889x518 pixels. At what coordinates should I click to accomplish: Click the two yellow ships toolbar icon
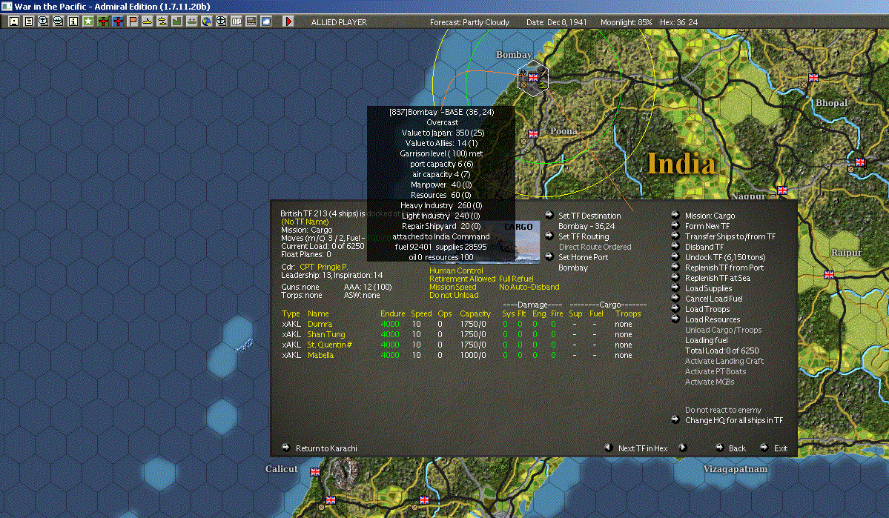click(x=162, y=21)
